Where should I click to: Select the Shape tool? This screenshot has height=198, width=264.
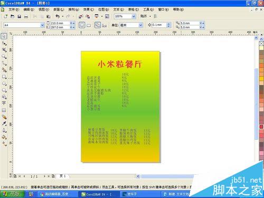click(x=4, y=43)
